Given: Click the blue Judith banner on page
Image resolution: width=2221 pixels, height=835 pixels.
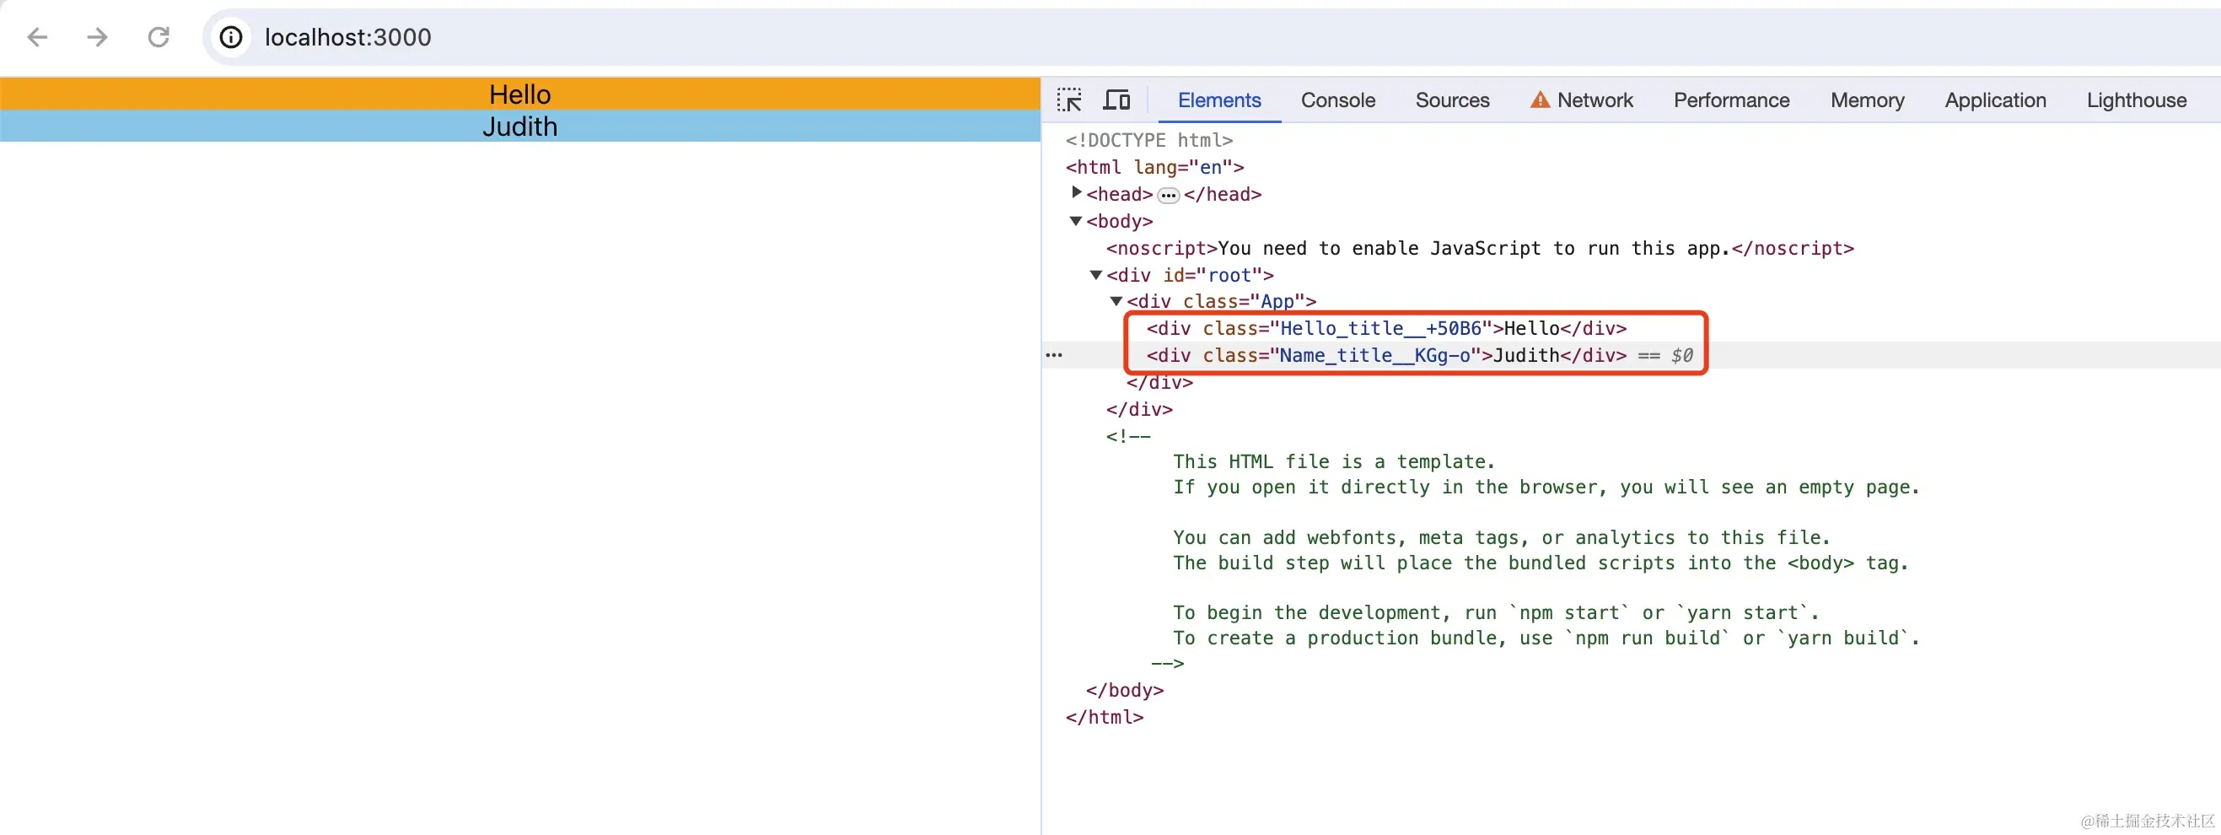Looking at the screenshot, I should coord(520,126).
